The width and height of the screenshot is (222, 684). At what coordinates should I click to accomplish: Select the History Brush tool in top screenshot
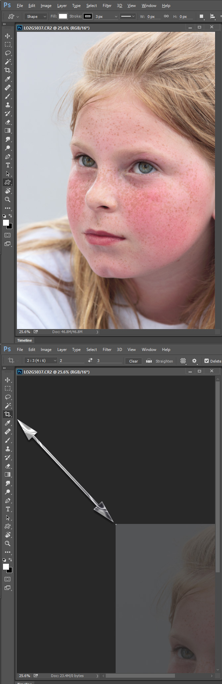(8, 113)
